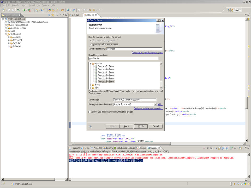The height and width of the screenshot is (188, 251).
Task: Enable Always use this server when running this project
Action: pyautogui.click(x=89, y=112)
